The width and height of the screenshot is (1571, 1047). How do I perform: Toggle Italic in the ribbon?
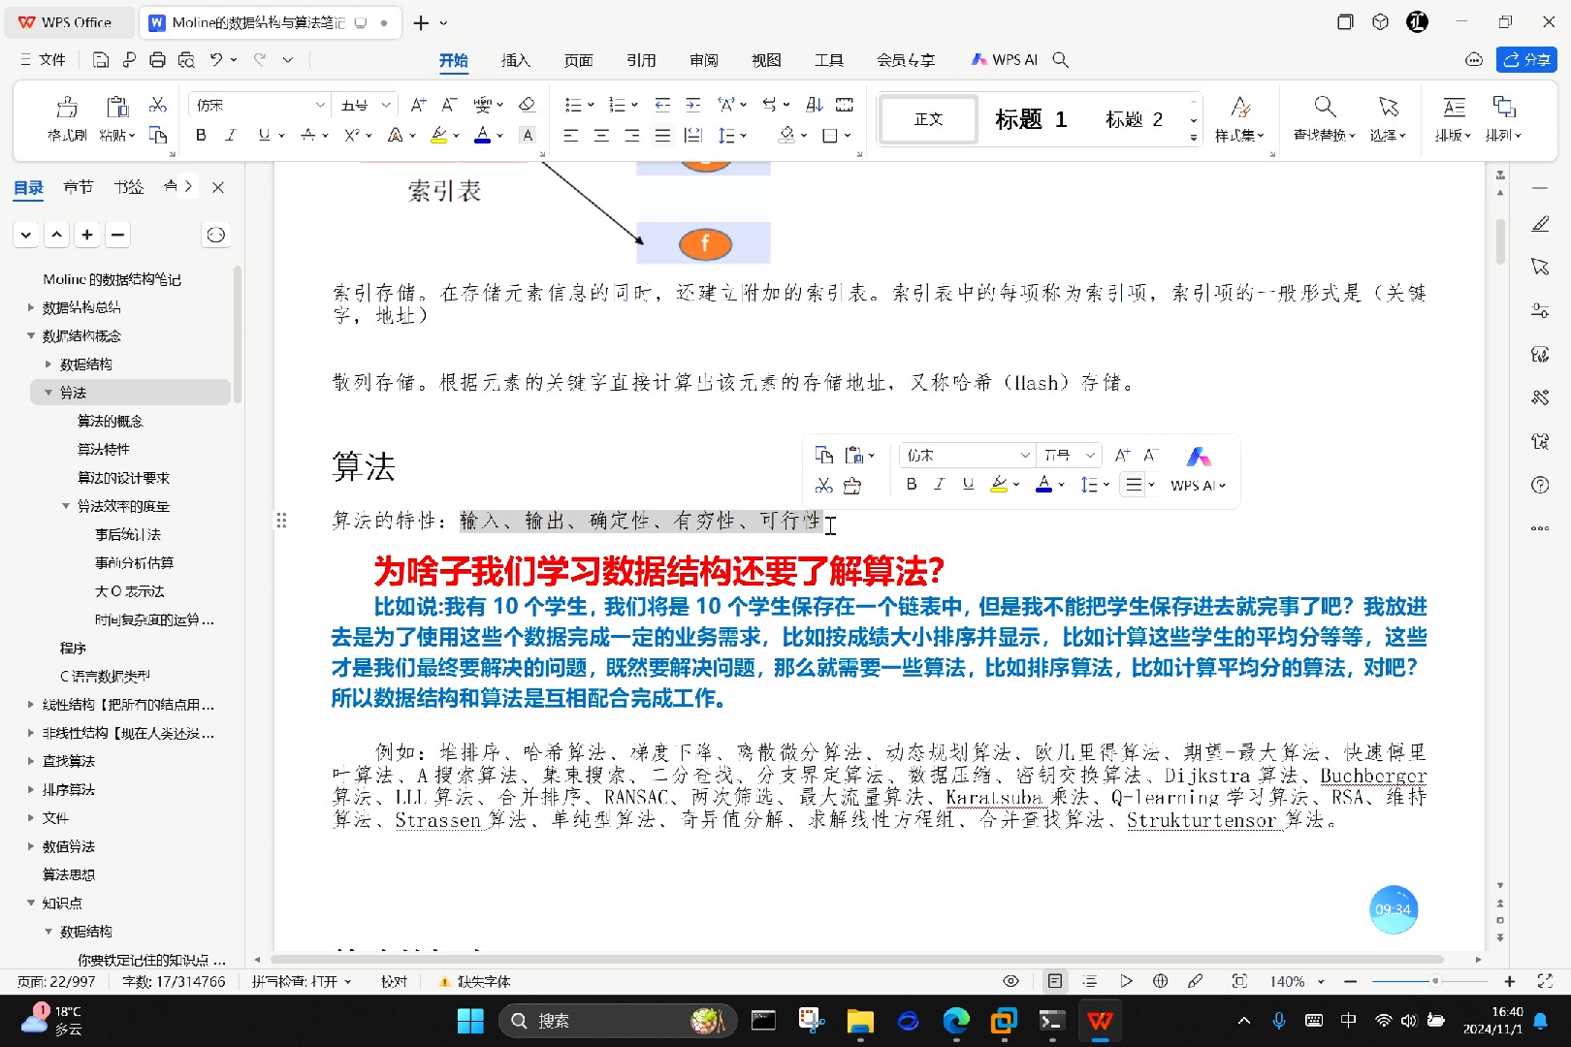(230, 135)
